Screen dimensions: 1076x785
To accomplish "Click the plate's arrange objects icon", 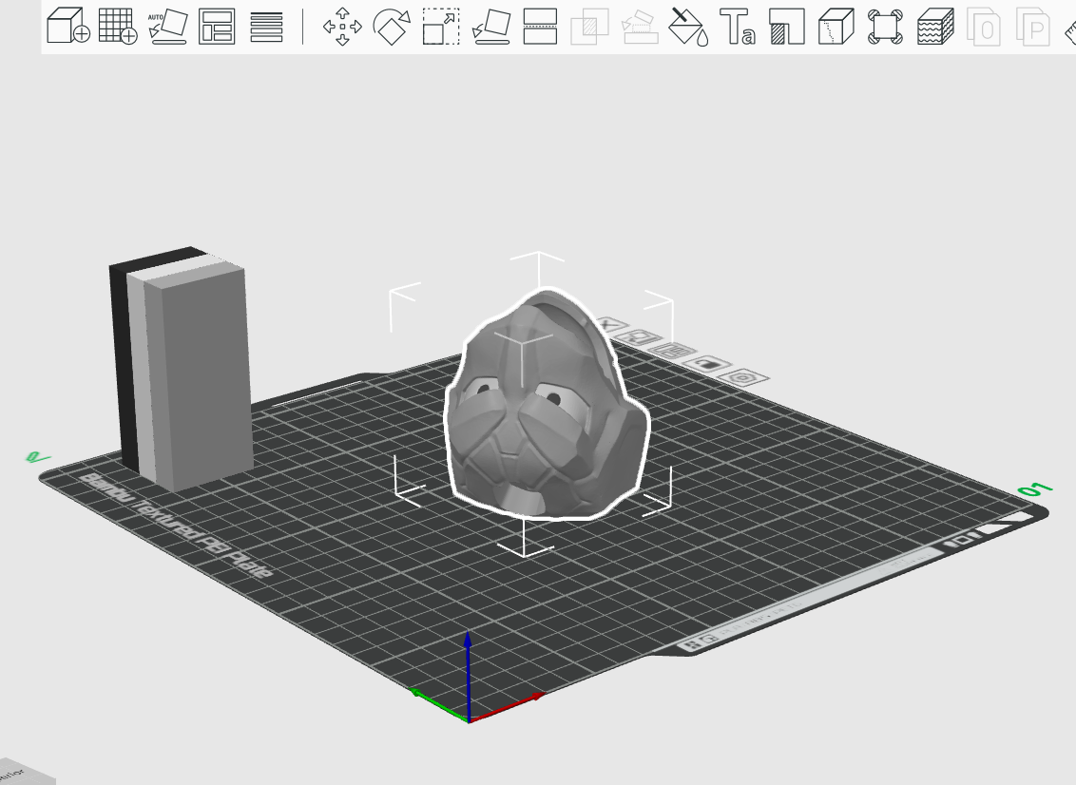I will [x=673, y=351].
